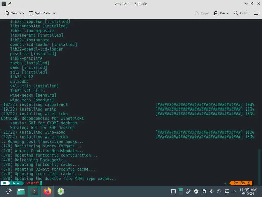262x197 pixels.
Task: Click the Konsole window icon in title bar
Action: pyautogui.click(x=4, y=4)
